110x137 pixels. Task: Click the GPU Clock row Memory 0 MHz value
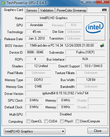tap(66, 100)
